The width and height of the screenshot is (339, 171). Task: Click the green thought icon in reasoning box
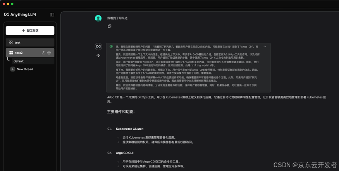(x=111, y=46)
